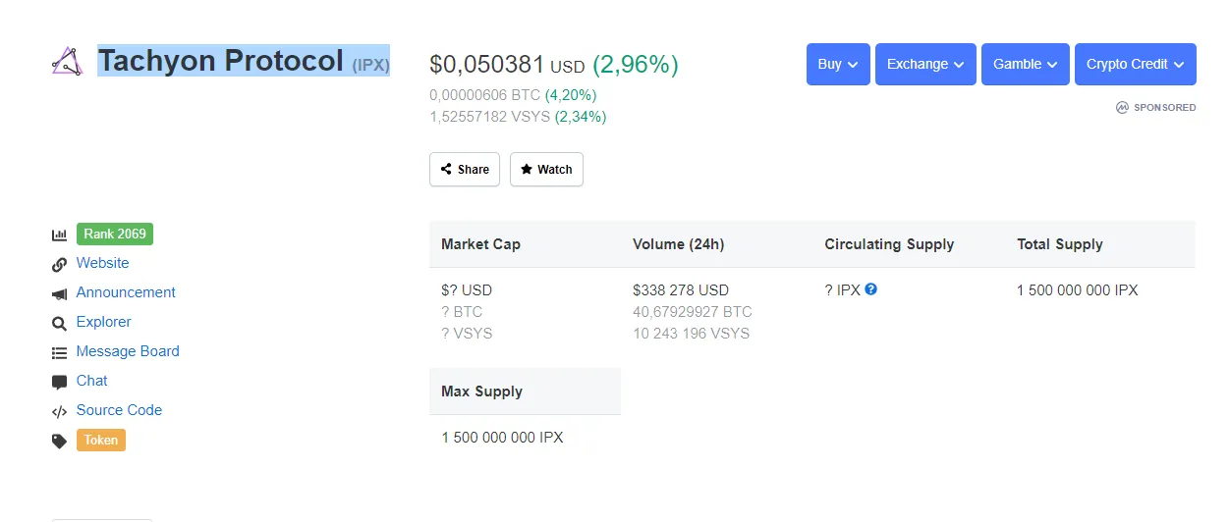
Task: Click the (4,20%) BTC change
Action: [x=571, y=95]
